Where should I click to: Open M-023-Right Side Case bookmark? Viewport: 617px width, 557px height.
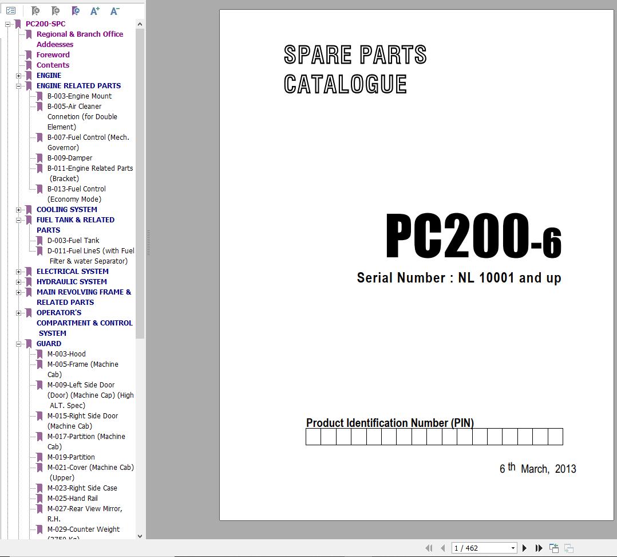[82, 488]
